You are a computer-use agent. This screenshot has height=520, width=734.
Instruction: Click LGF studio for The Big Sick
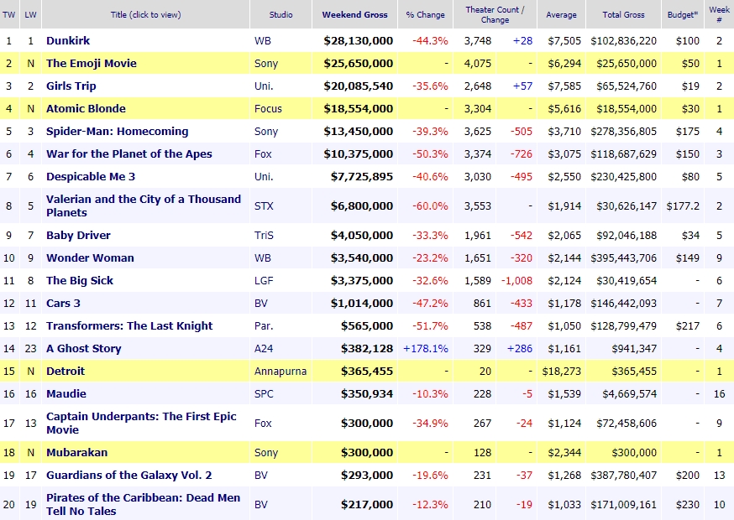[x=263, y=281]
